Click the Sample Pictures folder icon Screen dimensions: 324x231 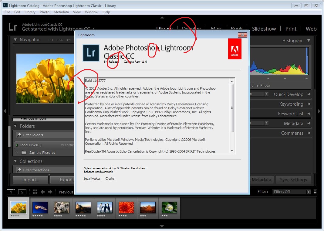24,153
